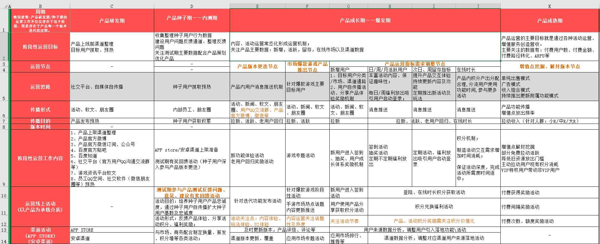
Task: Select the APP STORE cell in row 13
Action: click(x=112, y=230)
